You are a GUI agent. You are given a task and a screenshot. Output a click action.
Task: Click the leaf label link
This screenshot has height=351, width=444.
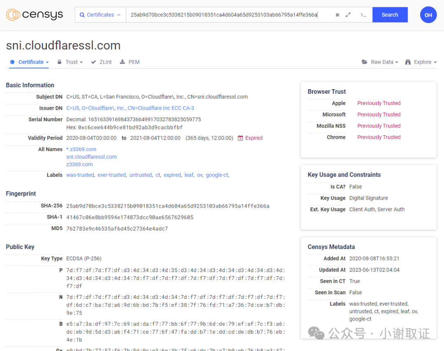tap(189, 175)
